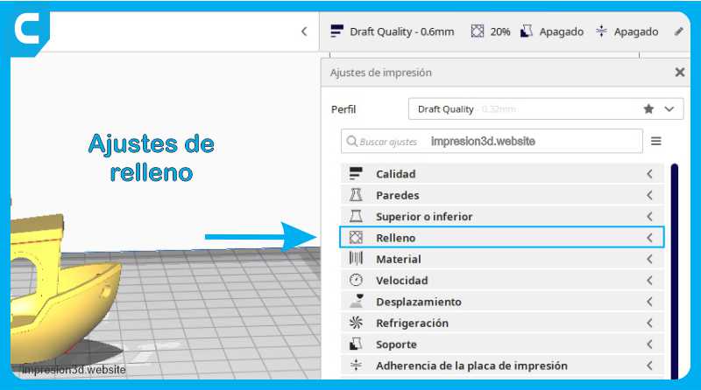Click the Paredes category icon
The height and width of the screenshot is (390, 701).
356,195
